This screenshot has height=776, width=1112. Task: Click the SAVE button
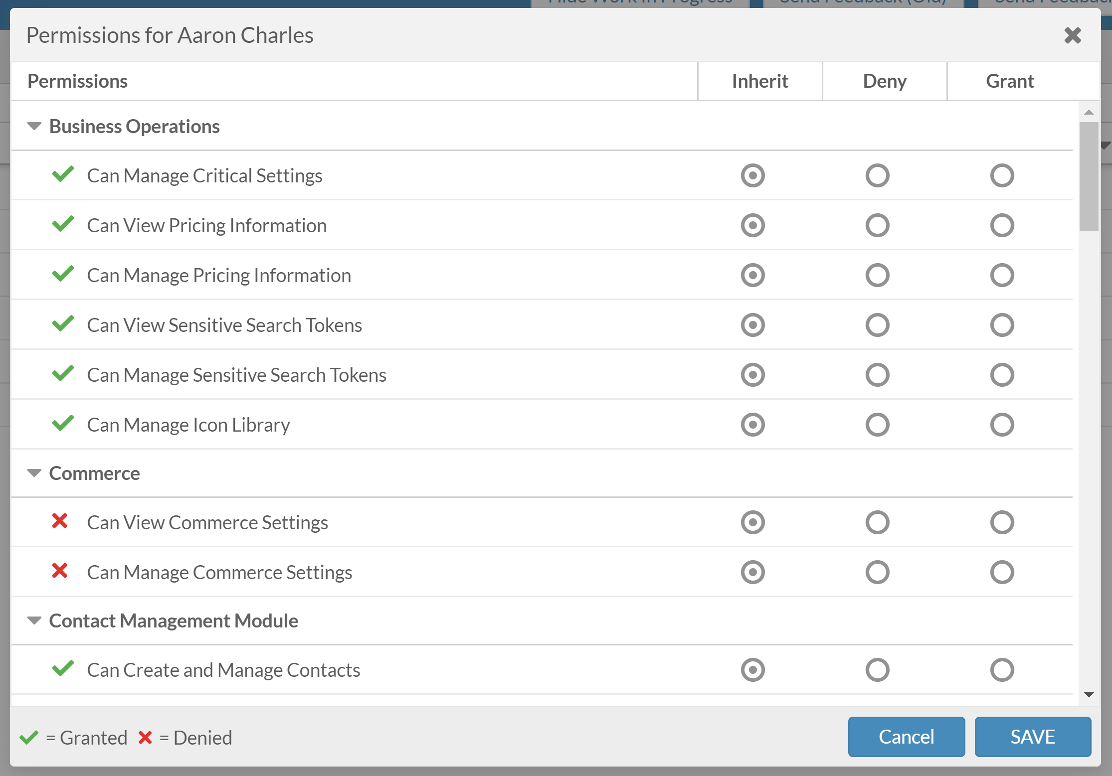point(1032,737)
